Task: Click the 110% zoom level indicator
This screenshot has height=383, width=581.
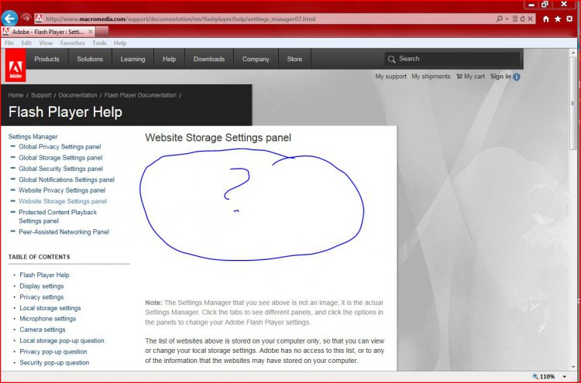Action: click(544, 377)
